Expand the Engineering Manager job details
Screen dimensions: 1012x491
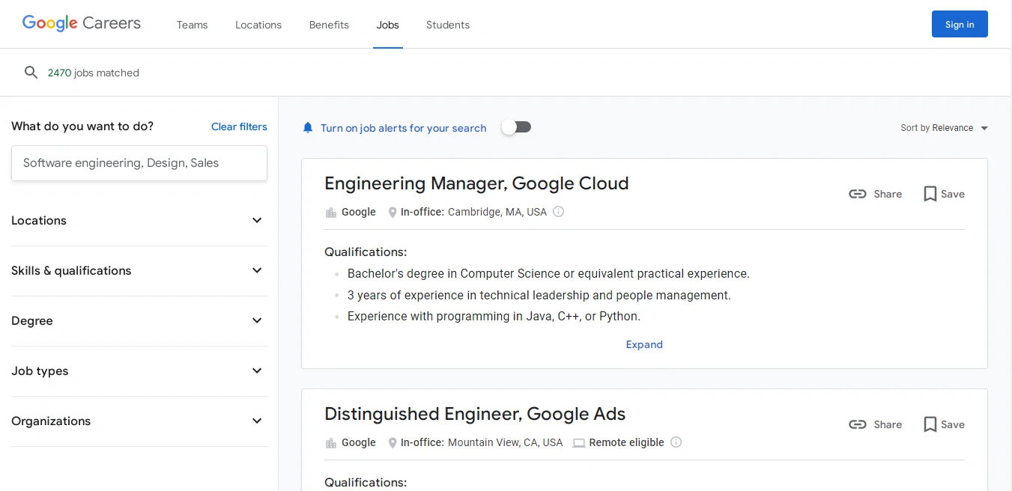(644, 344)
